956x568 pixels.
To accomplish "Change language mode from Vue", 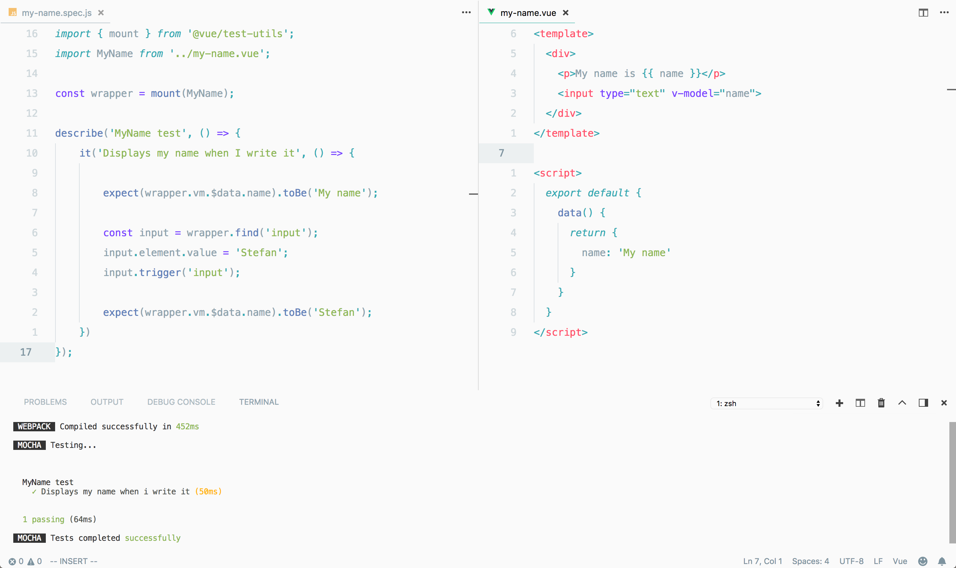I will pos(900,561).
